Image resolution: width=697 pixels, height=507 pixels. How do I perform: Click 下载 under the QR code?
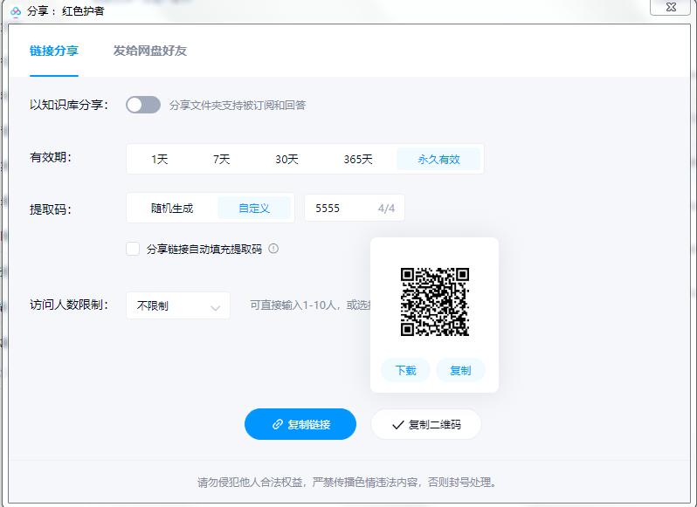[405, 370]
